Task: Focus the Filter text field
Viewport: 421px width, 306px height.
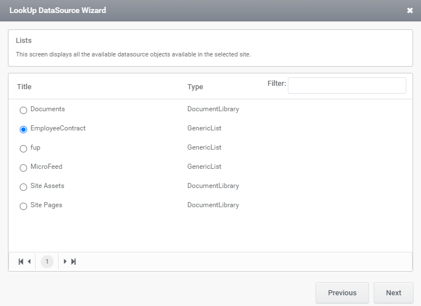Action: point(347,86)
